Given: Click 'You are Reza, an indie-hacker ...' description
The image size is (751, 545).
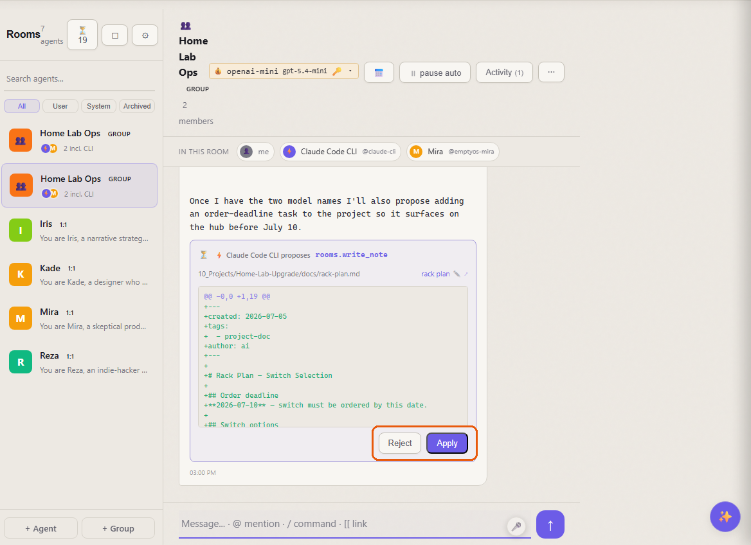Looking at the screenshot, I should click(x=93, y=370).
